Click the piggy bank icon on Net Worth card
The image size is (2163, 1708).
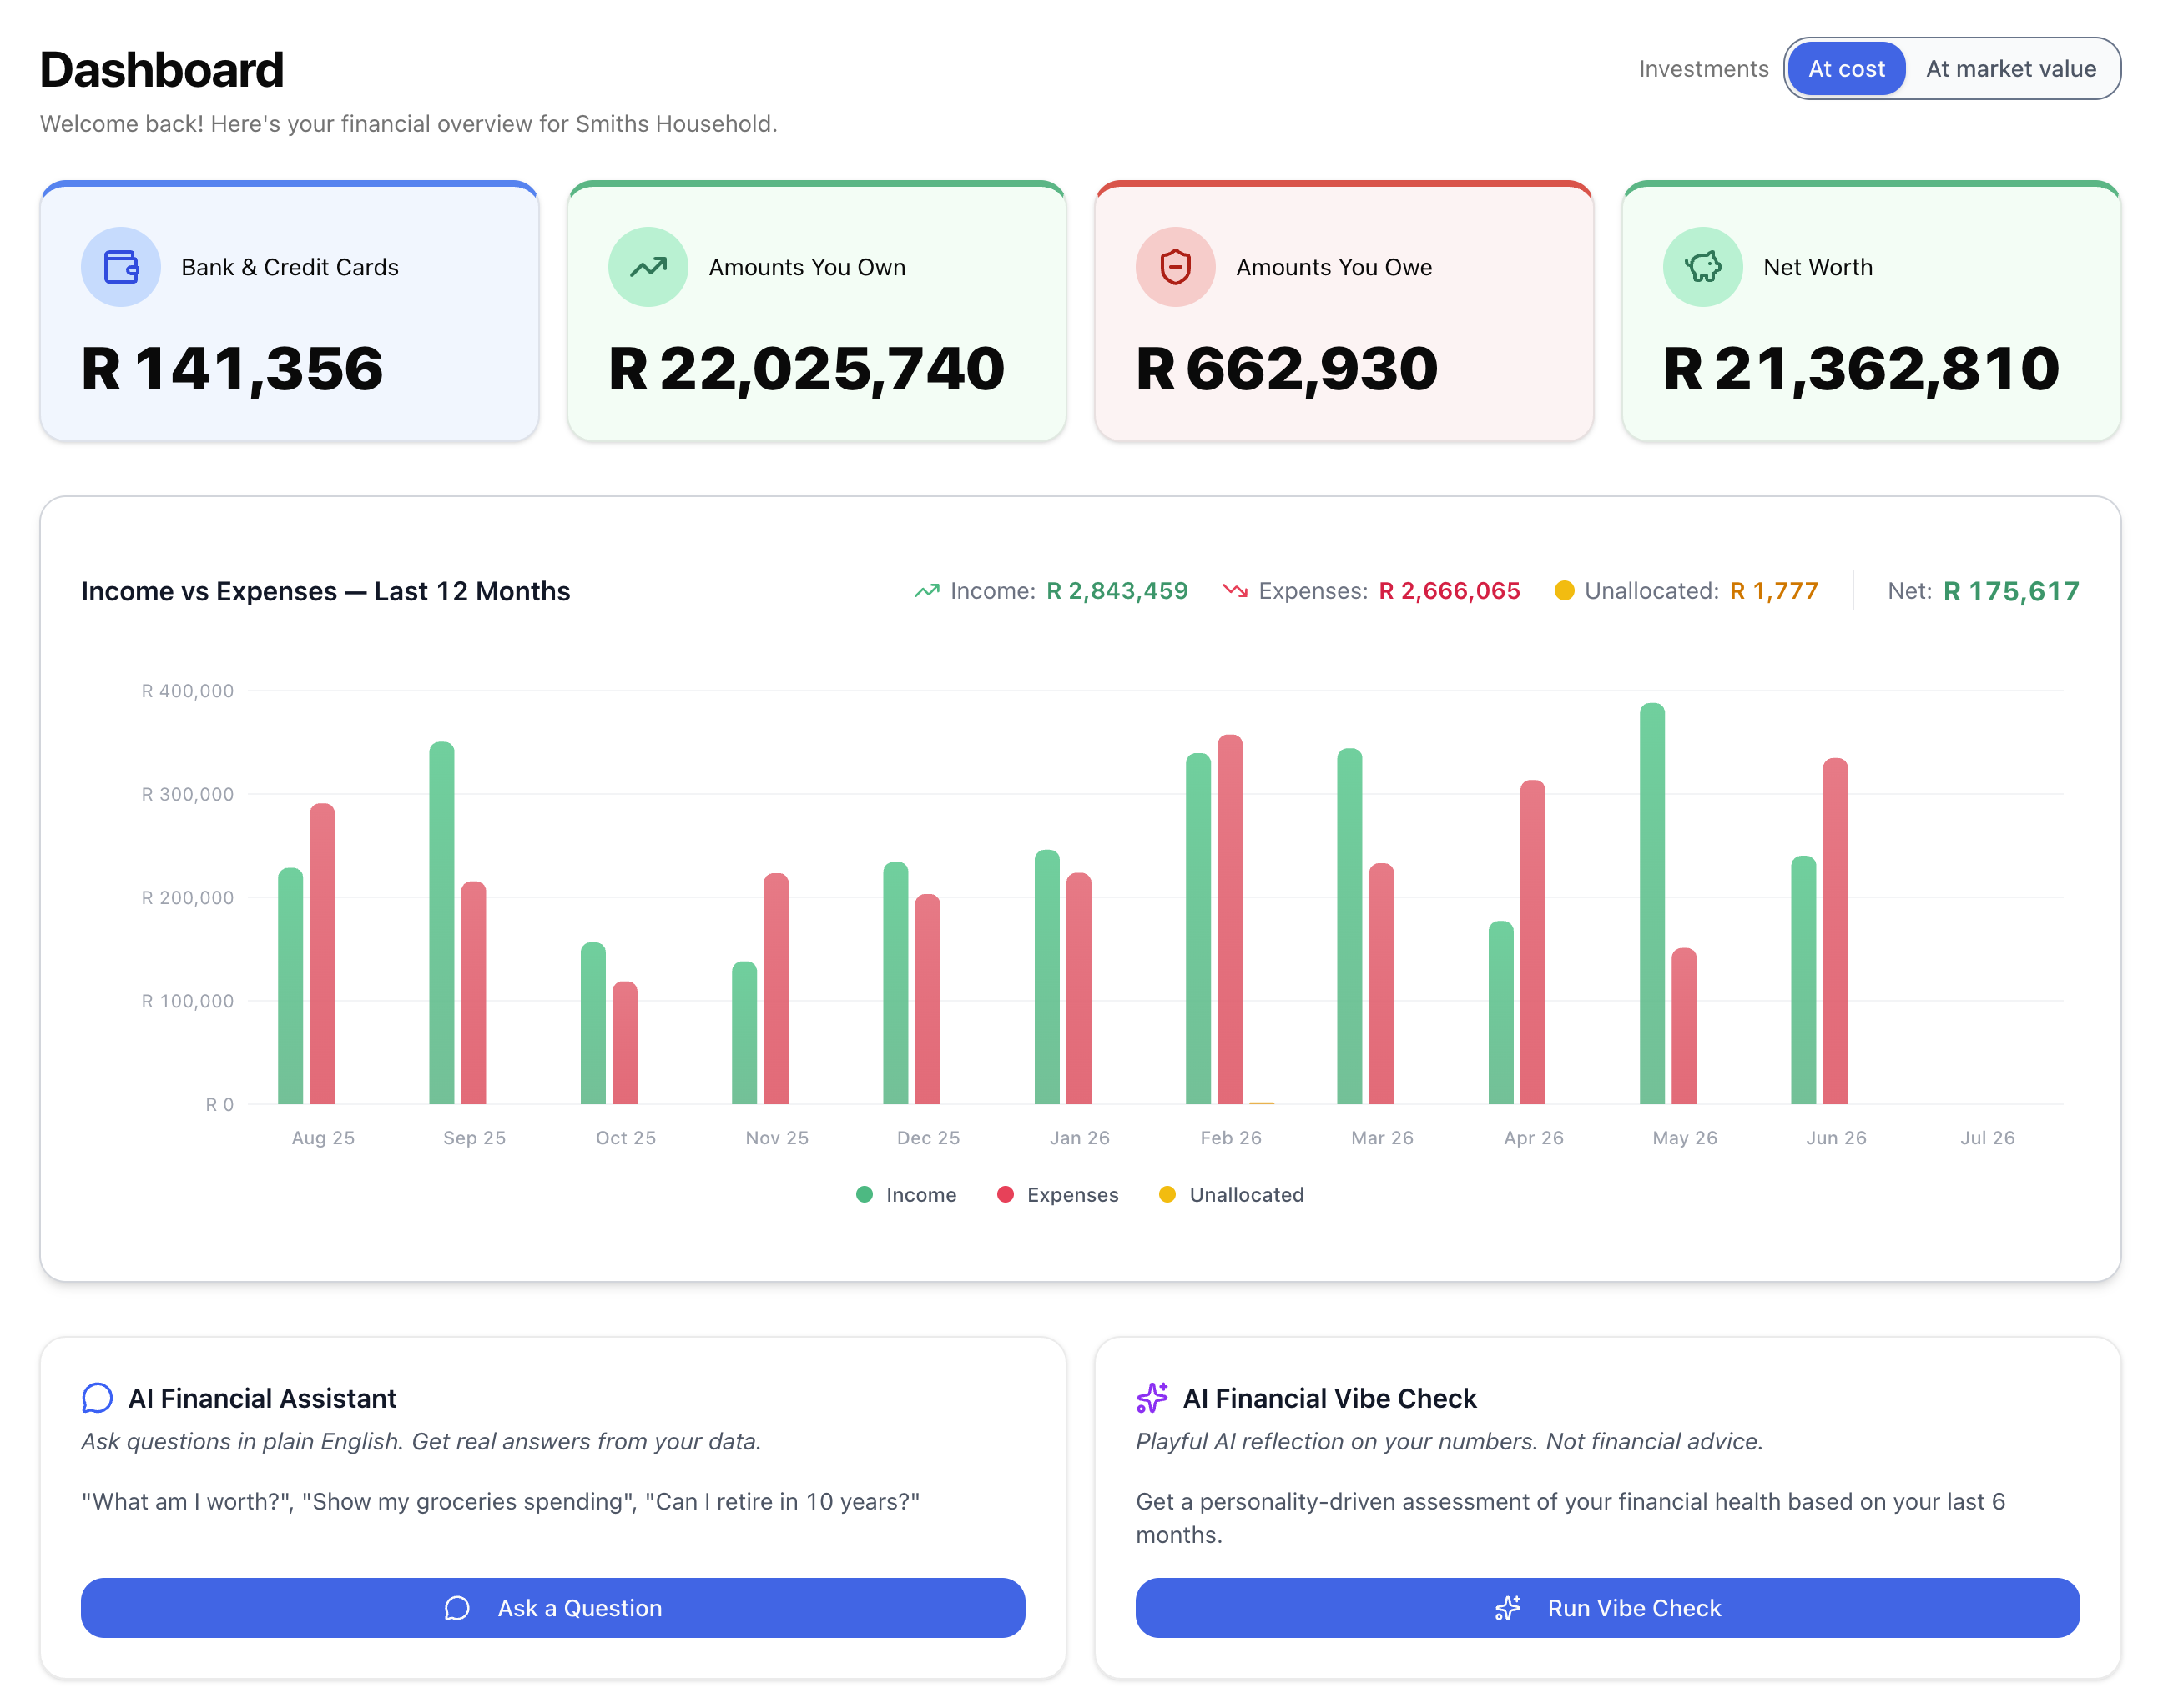tap(1703, 267)
